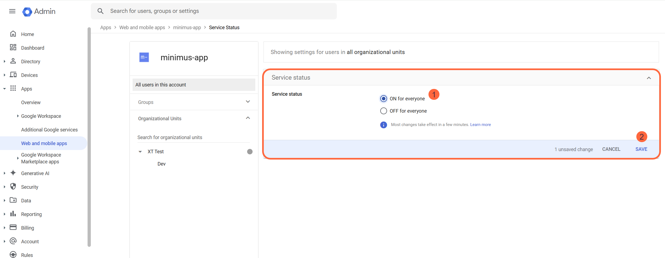Open the navigation hamburger menu

12,11
